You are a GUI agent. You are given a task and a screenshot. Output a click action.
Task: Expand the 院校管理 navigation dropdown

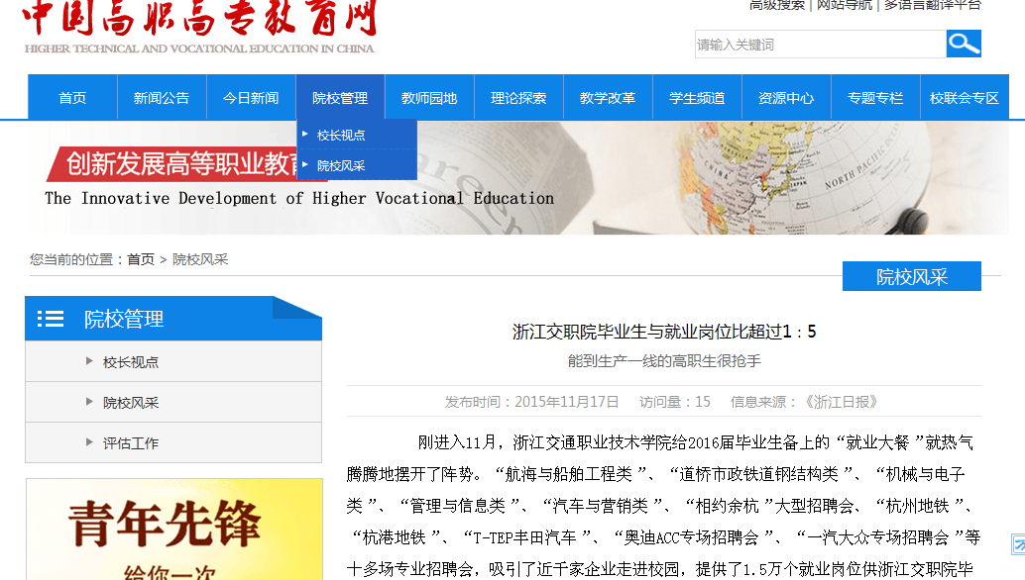pyautogui.click(x=340, y=98)
